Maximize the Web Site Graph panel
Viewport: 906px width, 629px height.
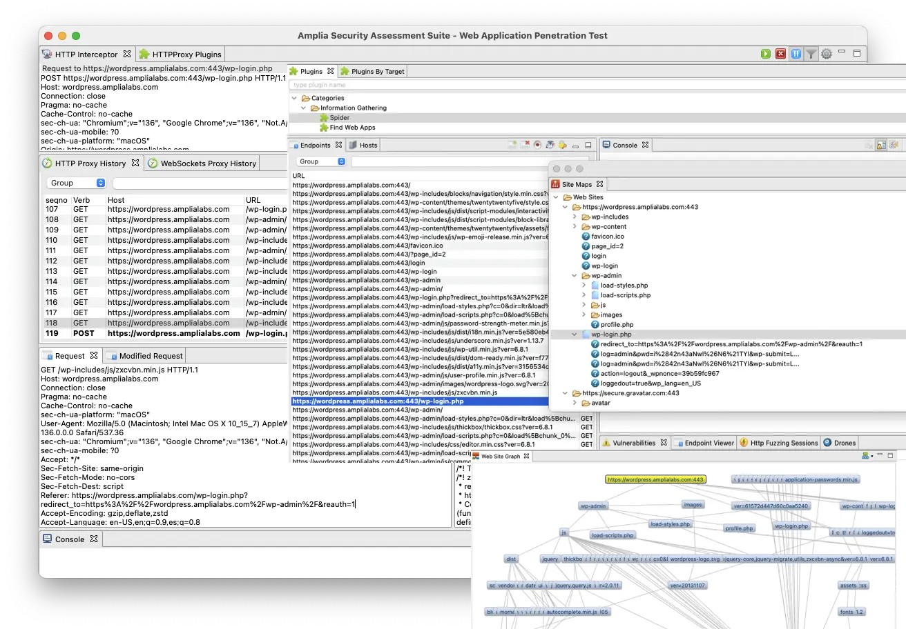click(890, 456)
